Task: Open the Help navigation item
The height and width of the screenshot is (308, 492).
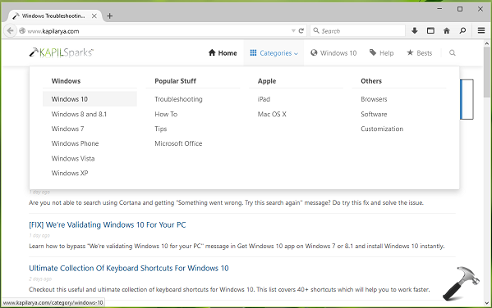Action: (381, 53)
